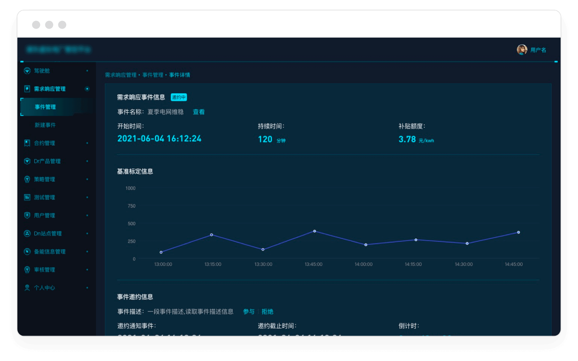Click the 13:15:00 chart data point
578x361 pixels.
(x=211, y=235)
